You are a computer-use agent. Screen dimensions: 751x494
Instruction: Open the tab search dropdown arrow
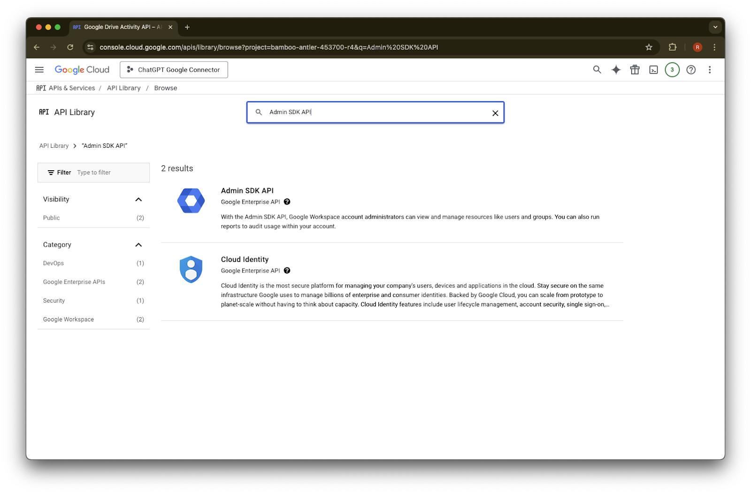(x=715, y=27)
